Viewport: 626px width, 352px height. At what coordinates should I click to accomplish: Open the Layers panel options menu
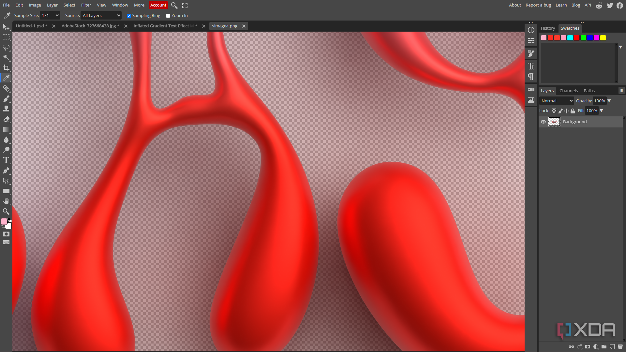621,91
